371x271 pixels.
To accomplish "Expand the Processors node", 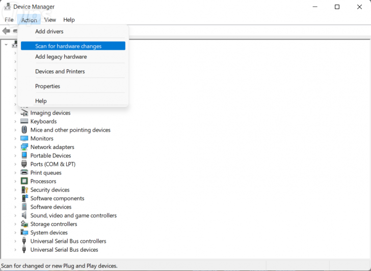I will tap(15, 182).
